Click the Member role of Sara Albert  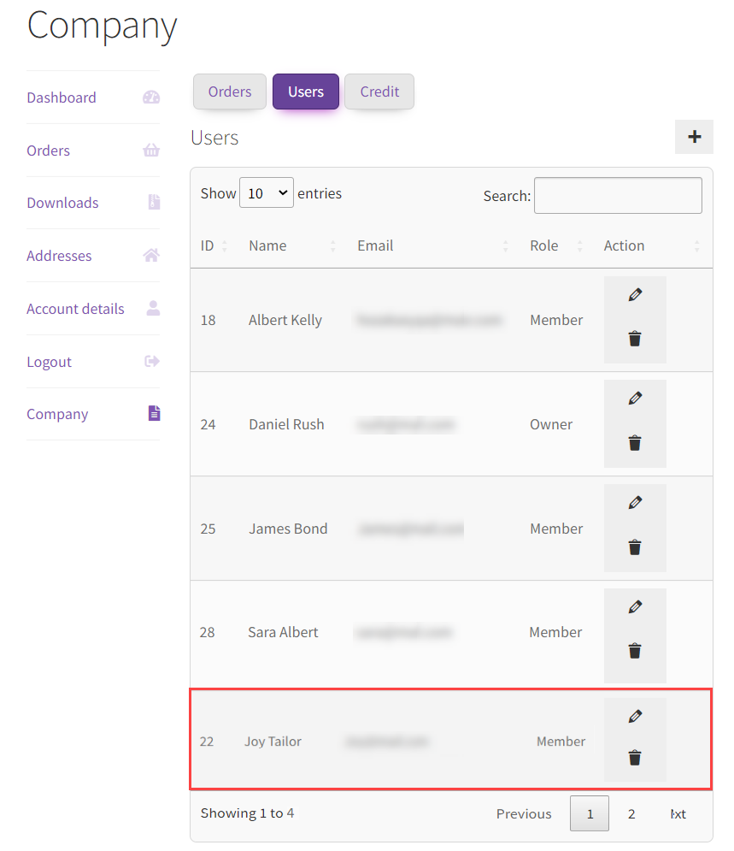point(555,632)
